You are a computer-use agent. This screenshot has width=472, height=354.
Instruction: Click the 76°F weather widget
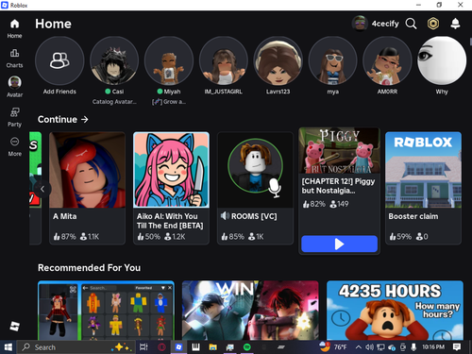[333, 347]
